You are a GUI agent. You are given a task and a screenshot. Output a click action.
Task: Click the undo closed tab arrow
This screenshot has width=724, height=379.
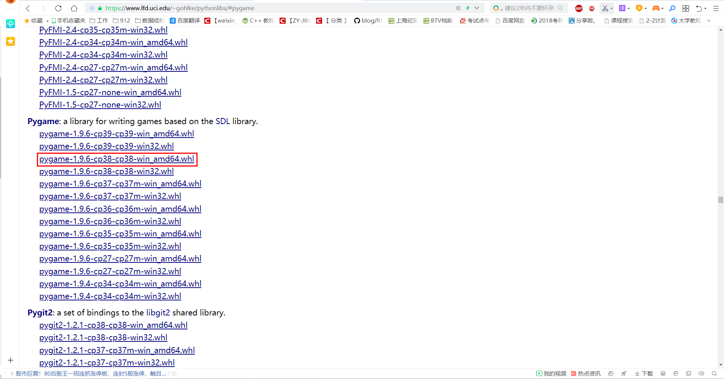pyautogui.click(x=699, y=8)
